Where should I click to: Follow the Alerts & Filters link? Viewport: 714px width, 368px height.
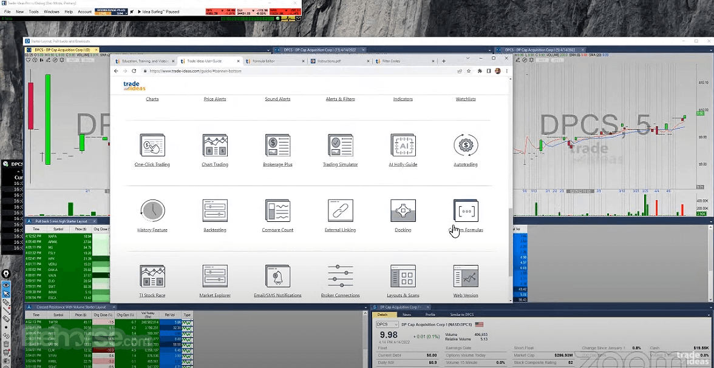click(340, 99)
